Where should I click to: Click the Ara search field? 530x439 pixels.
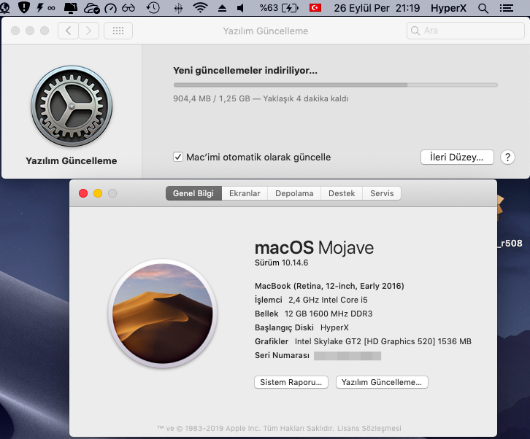[x=456, y=31]
